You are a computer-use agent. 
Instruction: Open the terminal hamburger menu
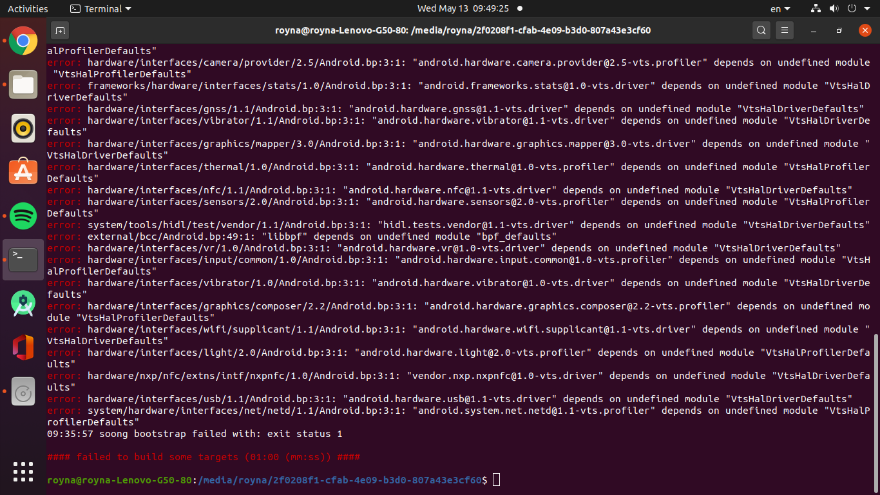pyautogui.click(x=784, y=30)
